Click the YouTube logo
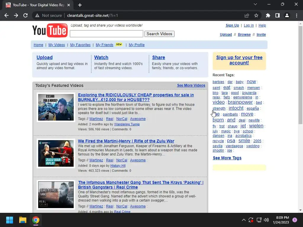Viewport: 303px width, 227px height. [x=50, y=30]
